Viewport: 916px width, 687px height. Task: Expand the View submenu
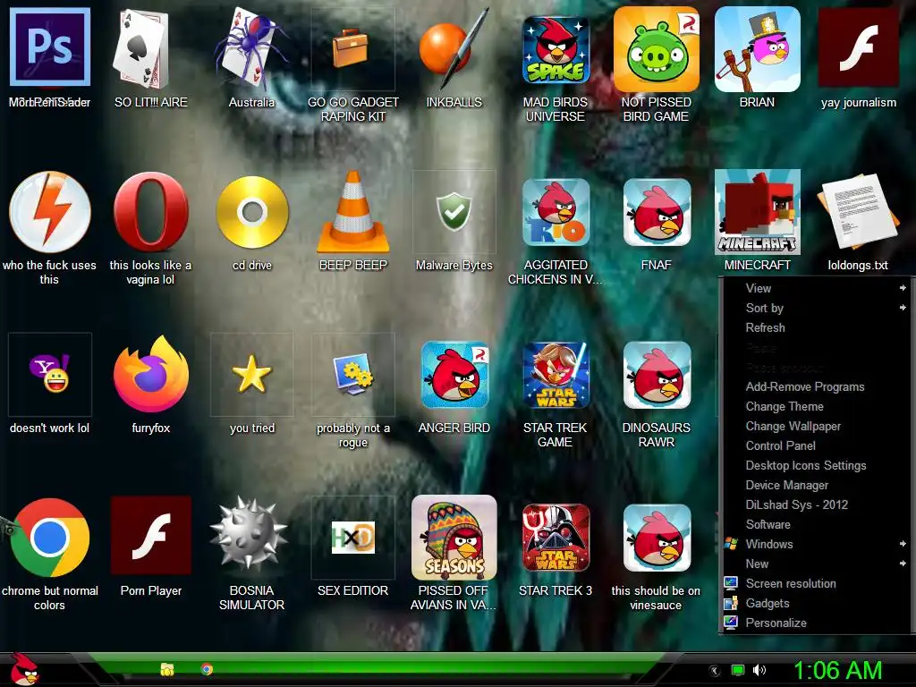click(x=816, y=288)
